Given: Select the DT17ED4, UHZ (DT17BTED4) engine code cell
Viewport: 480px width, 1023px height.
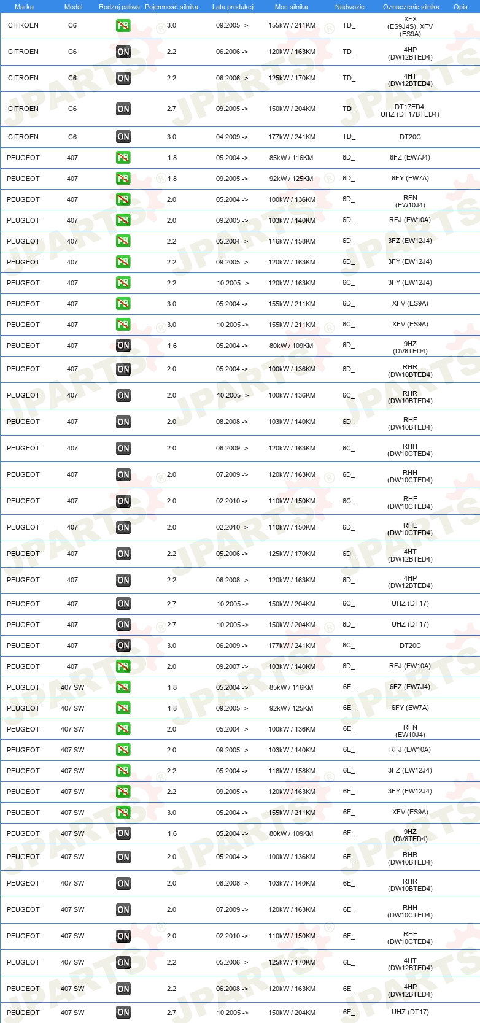Looking at the screenshot, I should coord(410,110).
